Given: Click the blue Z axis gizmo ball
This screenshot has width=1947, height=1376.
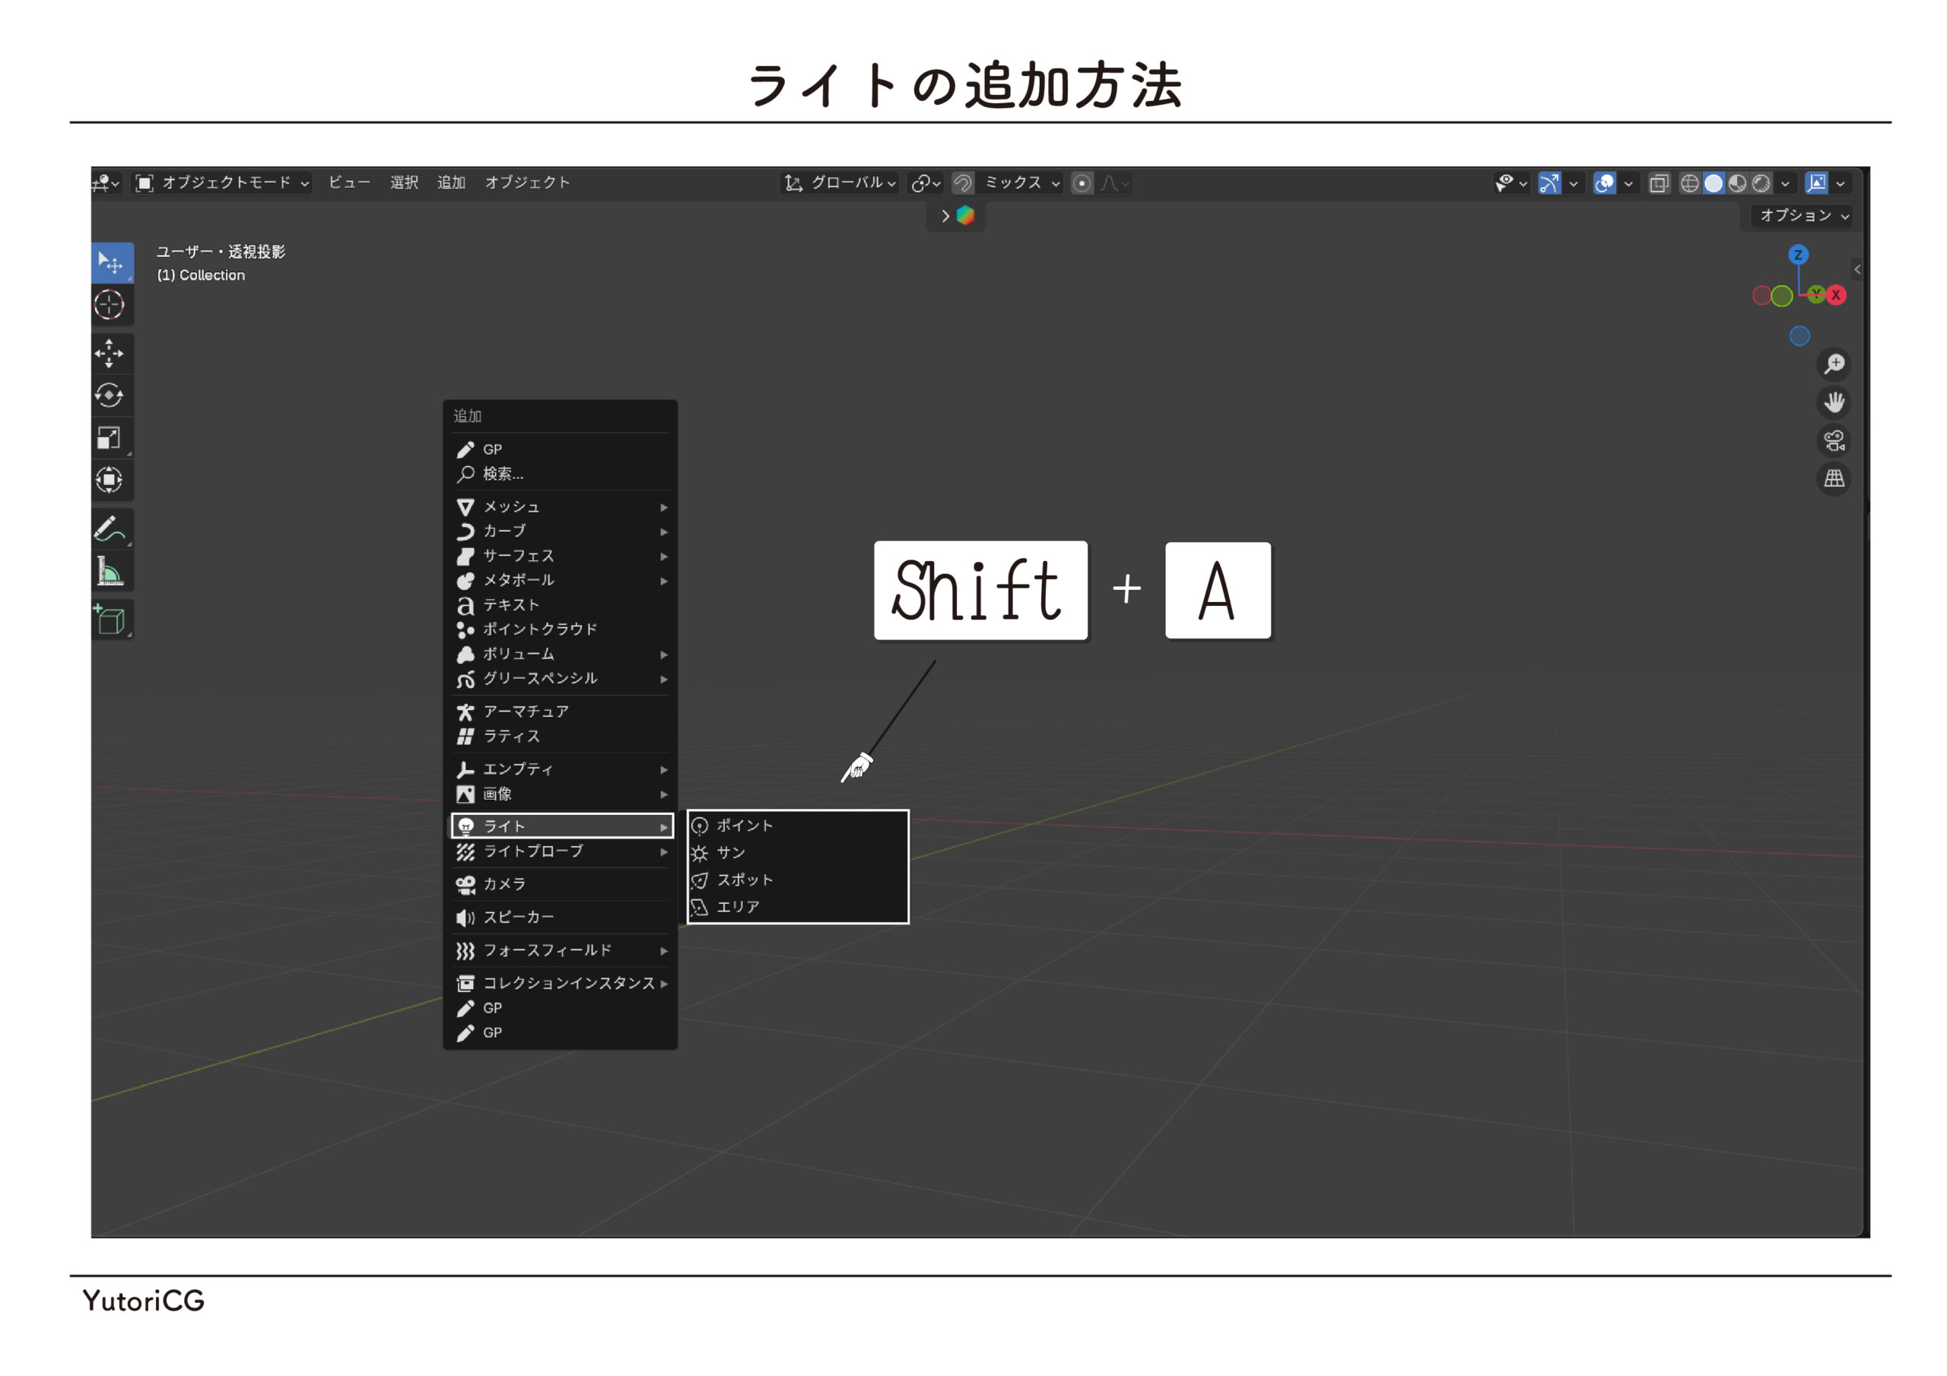Looking at the screenshot, I should (x=1798, y=255).
